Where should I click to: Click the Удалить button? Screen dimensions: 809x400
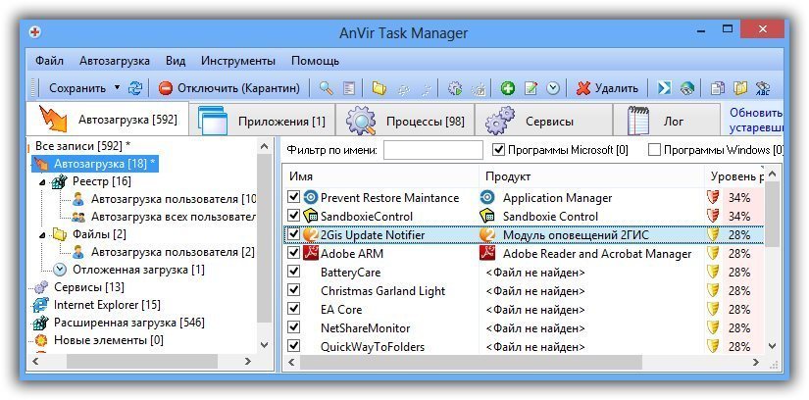[607, 88]
